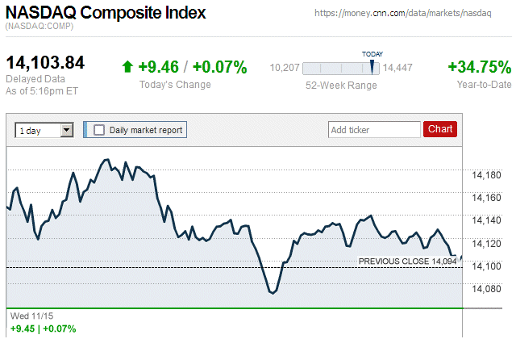The width and height of the screenshot is (516, 339).
Task: Click the +9.45 | +0.07% chart footer
Action: 43,329
